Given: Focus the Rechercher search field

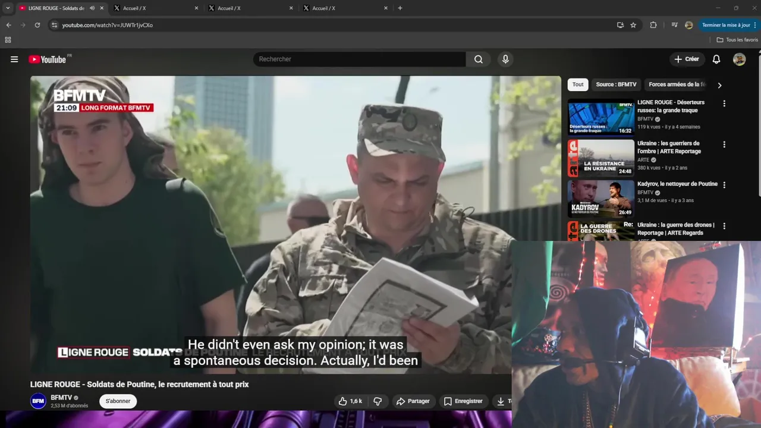Looking at the screenshot, I should click(360, 59).
